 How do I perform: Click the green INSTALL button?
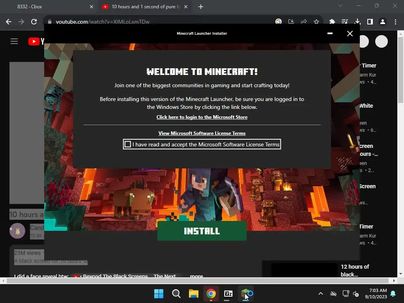coord(202,231)
